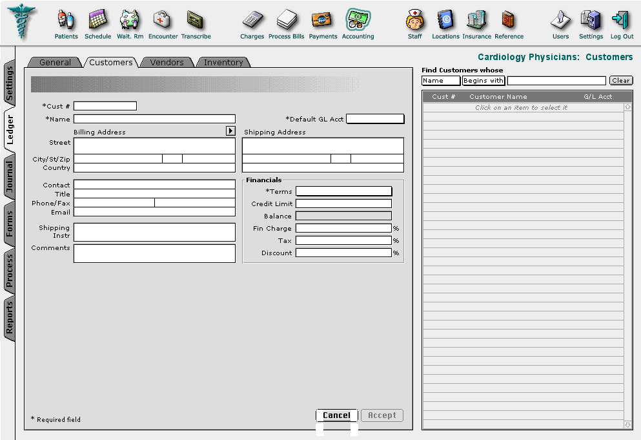The width and height of the screenshot is (641, 440).
Task: Open the Forms vertical side tab
Action: point(10,224)
